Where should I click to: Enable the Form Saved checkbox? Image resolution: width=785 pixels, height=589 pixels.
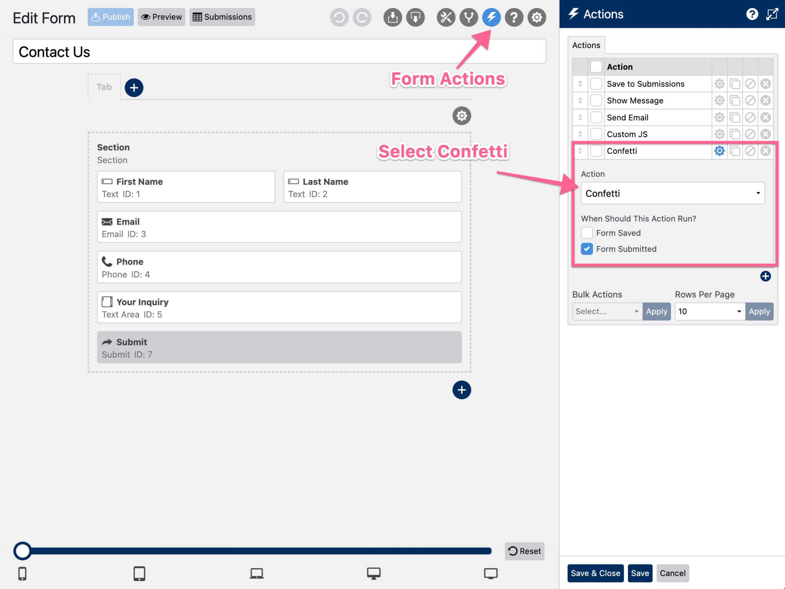click(587, 233)
